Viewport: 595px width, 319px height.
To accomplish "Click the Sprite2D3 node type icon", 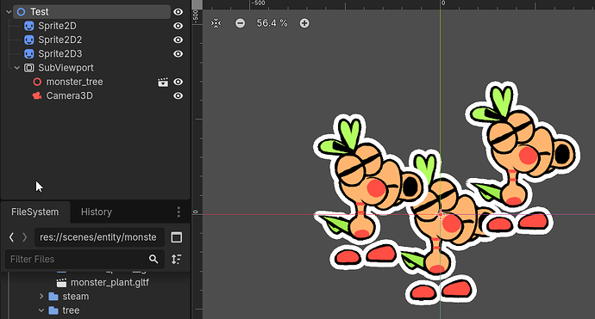I will [28, 53].
